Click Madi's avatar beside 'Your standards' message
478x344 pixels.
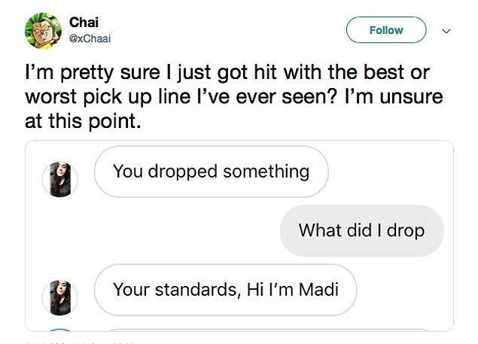coord(59,297)
